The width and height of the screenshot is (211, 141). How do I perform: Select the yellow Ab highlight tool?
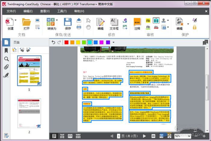(148, 21)
